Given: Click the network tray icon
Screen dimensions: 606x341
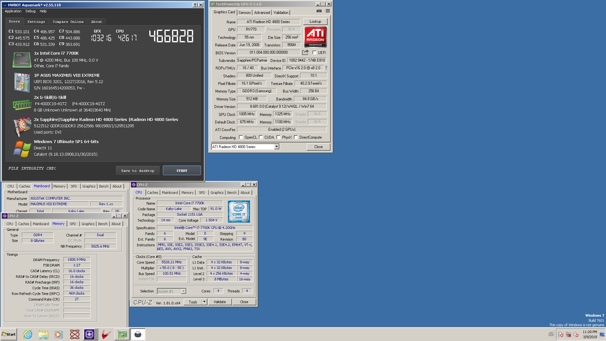Looking at the screenshot, I should [x=568, y=334].
